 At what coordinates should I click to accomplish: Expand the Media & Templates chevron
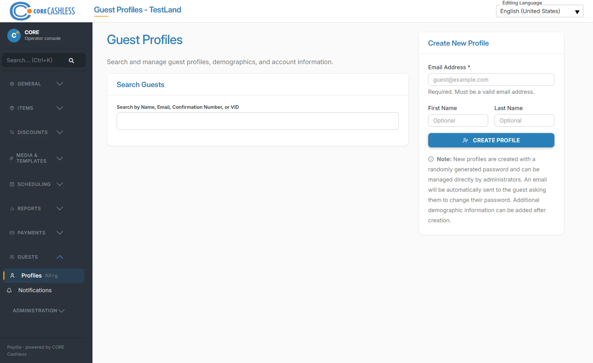click(60, 158)
